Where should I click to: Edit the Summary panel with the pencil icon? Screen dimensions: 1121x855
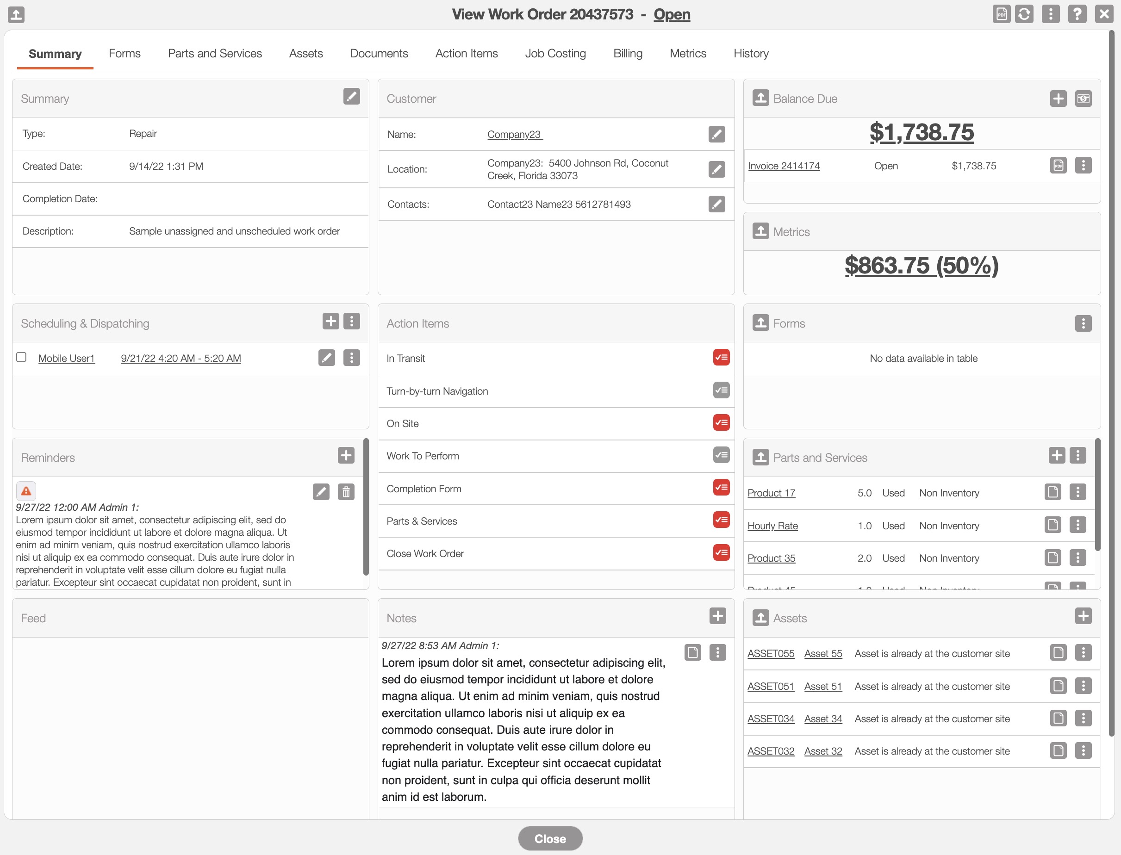pyautogui.click(x=351, y=97)
